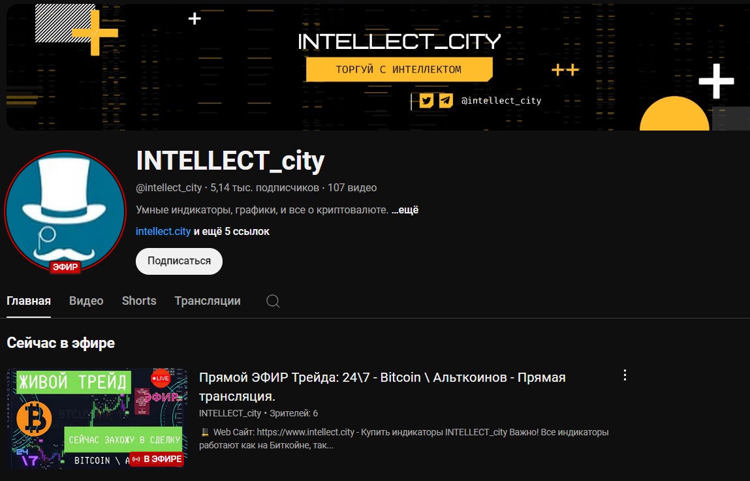
Task: Click INTELLECT_city channel name under stream title
Action: pos(230,413)
